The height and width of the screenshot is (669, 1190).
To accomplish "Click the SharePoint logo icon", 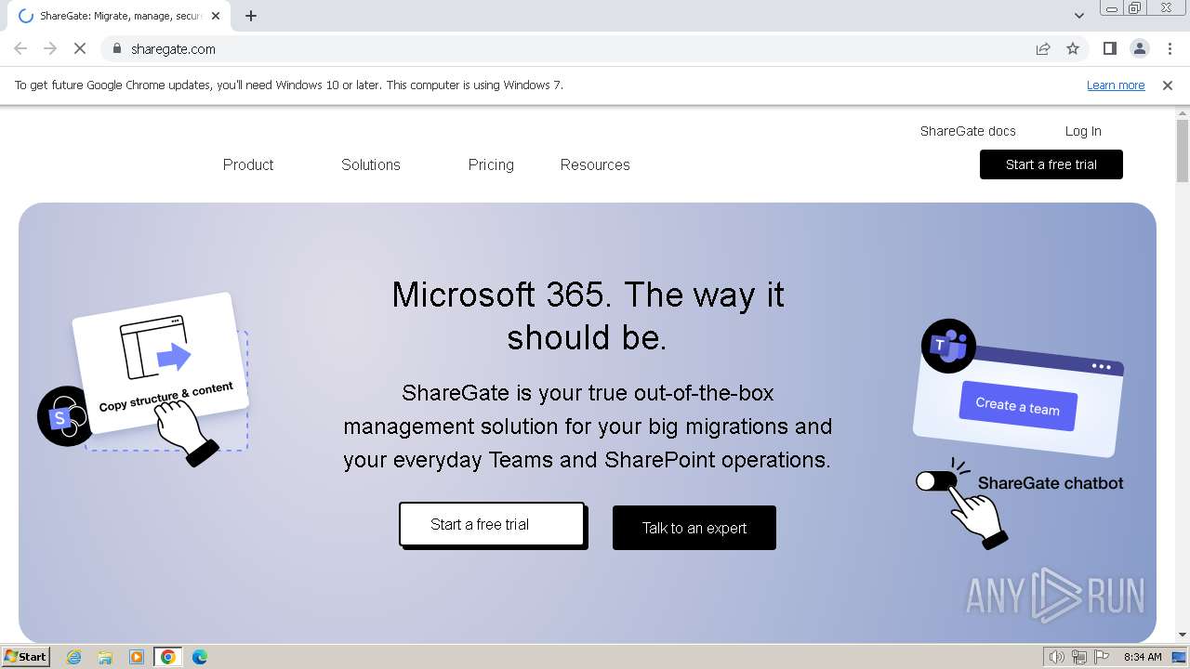I will click(63, 416).
